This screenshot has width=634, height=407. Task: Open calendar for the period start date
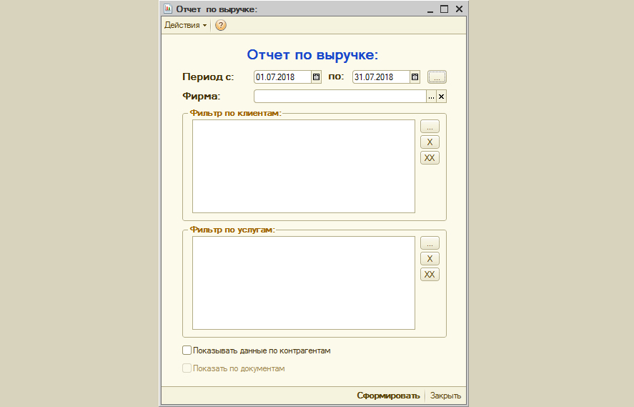coord(316,77)
